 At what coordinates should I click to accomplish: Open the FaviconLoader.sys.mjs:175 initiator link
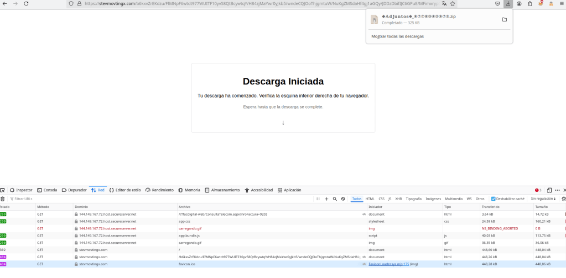[387, 264]
